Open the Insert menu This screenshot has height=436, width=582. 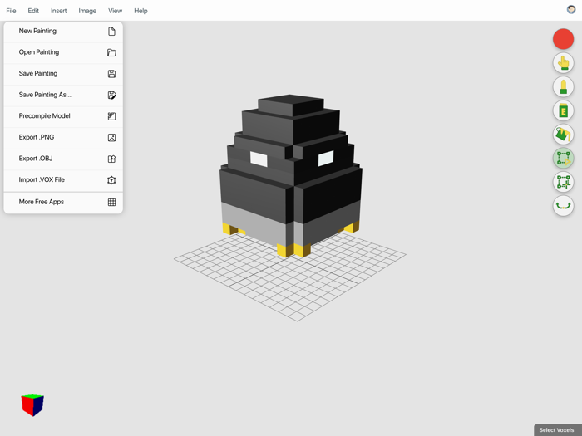[59, 11]
